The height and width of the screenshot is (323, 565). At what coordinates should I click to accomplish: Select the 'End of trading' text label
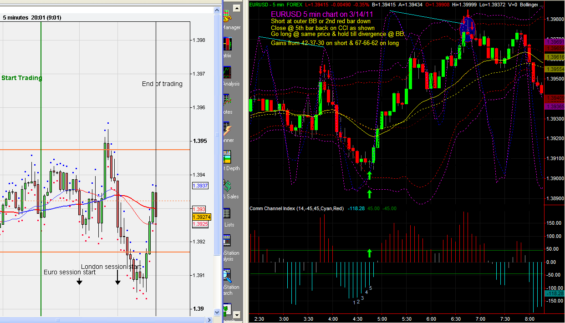(162, 84)
